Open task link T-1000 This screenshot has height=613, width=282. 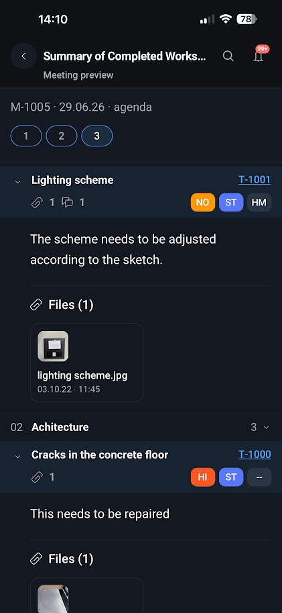click(255, 455)
